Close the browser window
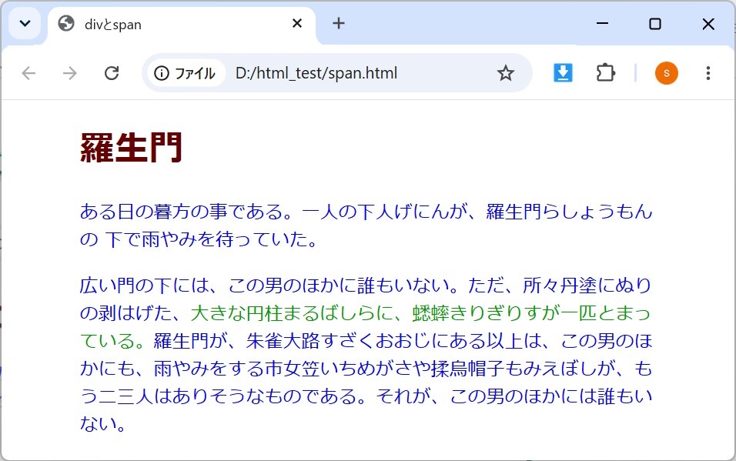The height and width of the screenshot is (461, 736). (x=708, y=23)
